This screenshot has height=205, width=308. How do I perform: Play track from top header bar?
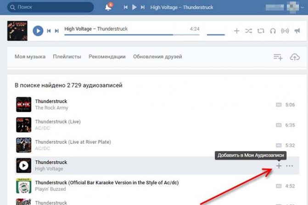click(134, 7)
